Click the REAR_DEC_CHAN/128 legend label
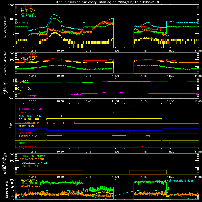This screenshot has height=202, width=202. tap(33, 163)
